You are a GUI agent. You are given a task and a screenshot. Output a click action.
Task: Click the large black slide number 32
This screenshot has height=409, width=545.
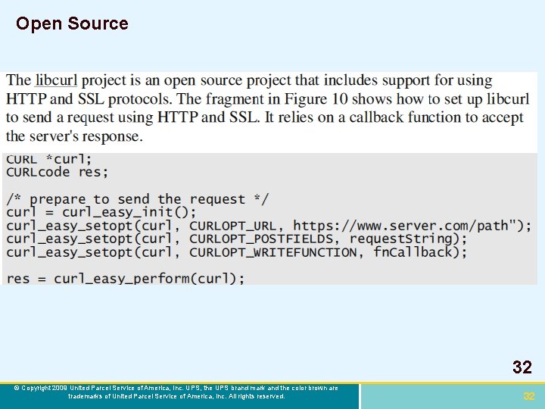tap(522, 367)
